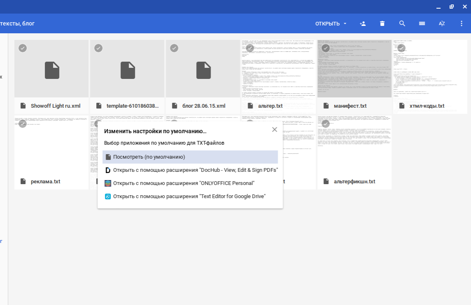The image size is (471, 305).
Task: Open the search magnifier icon
Action: pos(402,23)
